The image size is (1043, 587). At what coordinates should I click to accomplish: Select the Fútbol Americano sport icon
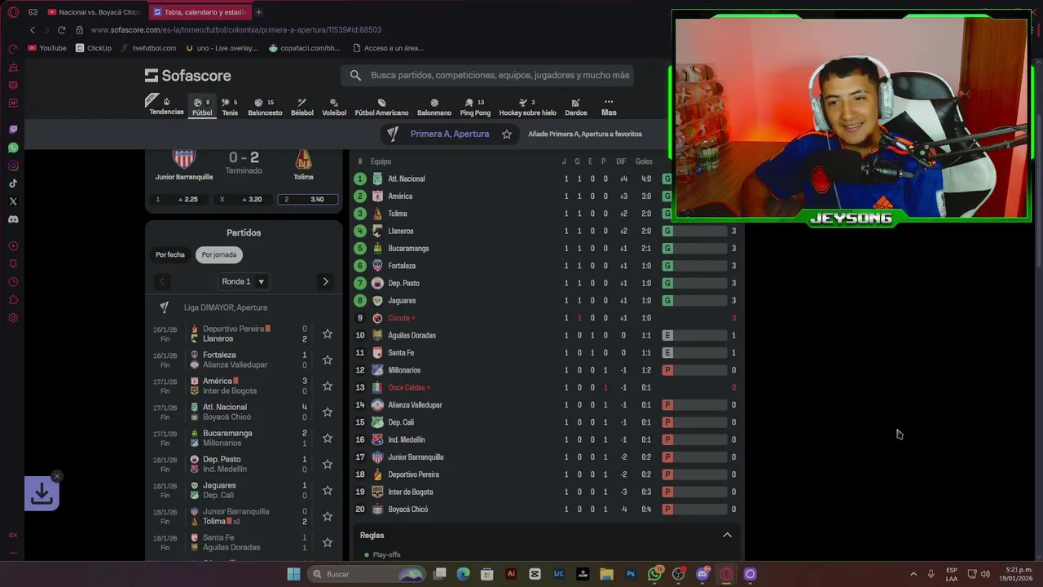381,108
